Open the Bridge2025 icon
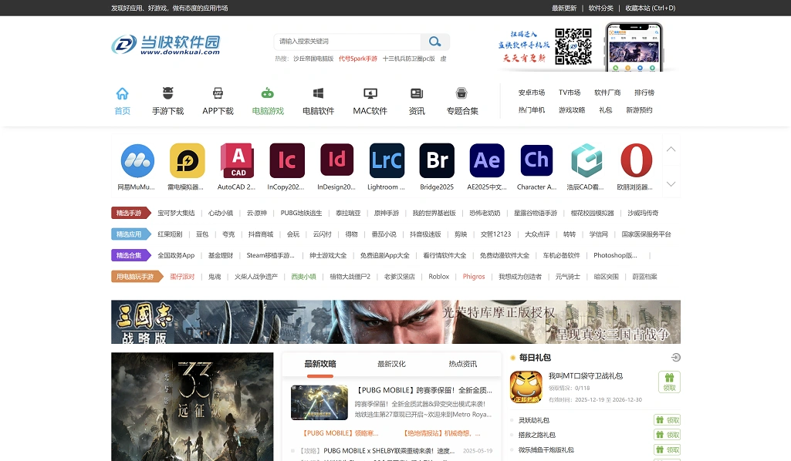The width and height of the screenshot is (791, 461). click(x=436, y=160)
